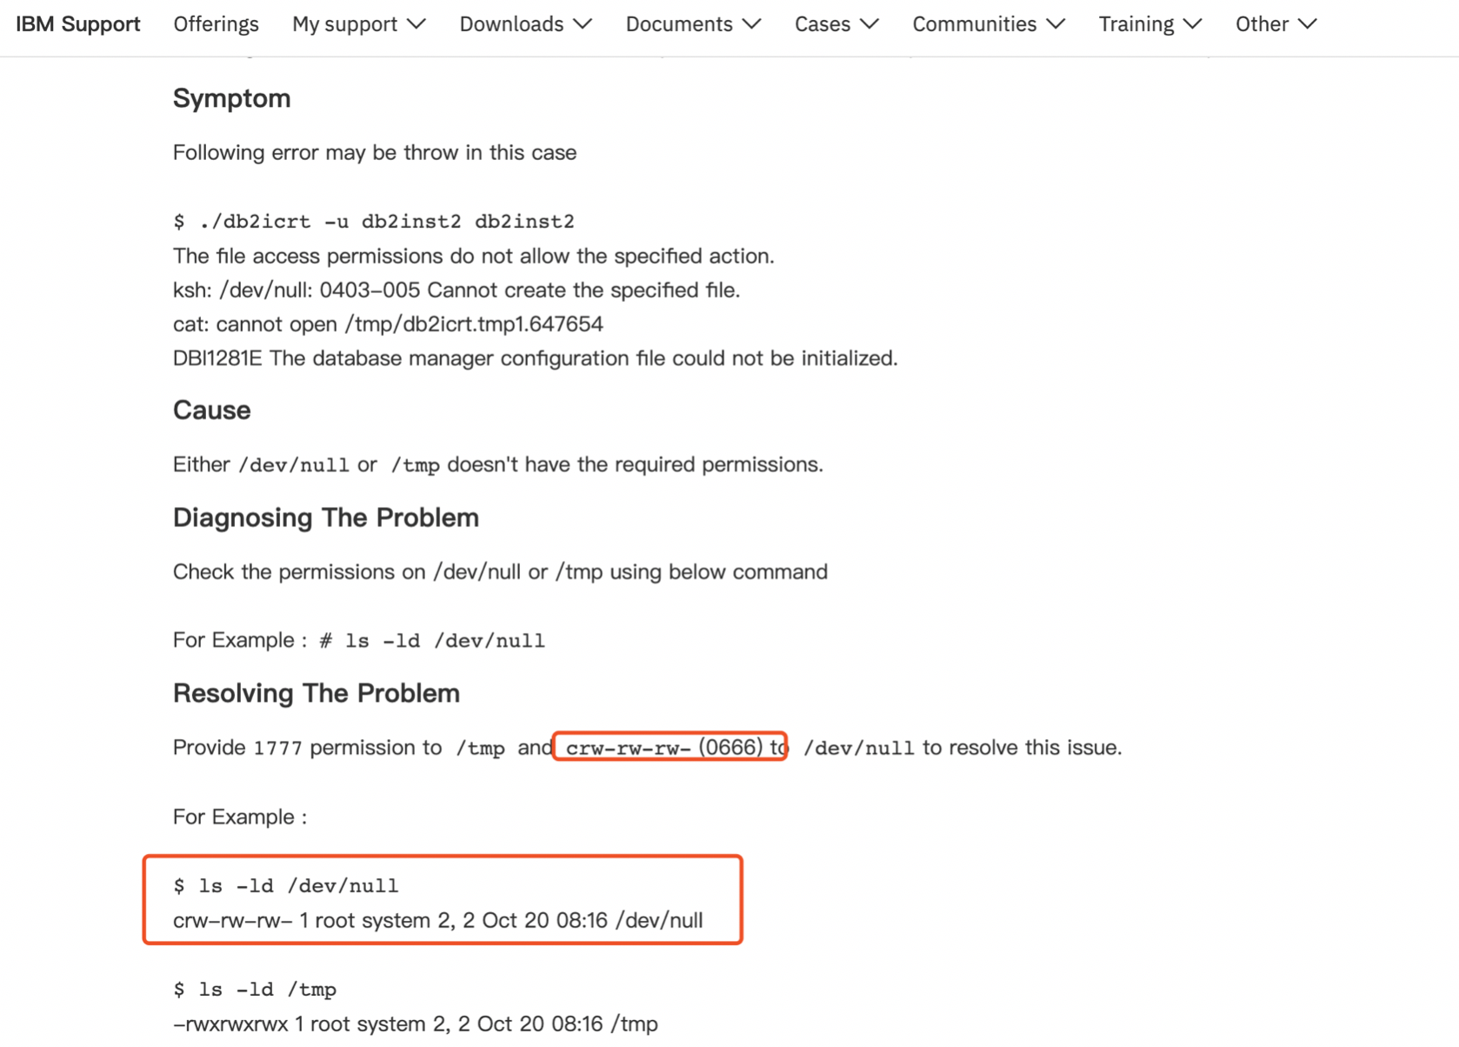Screen dimensions: 1459x1047
Task: Click the chevron arrow beside Documents
Action: pos(752,24)
